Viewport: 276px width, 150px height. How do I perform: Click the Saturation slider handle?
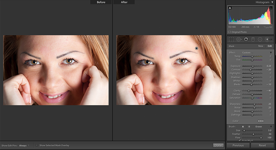pos(252,98)
